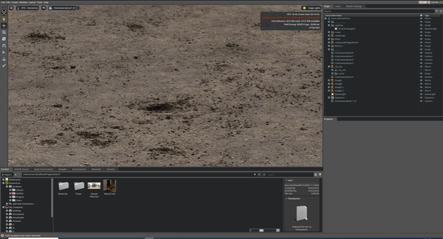Open the Create menu
The image size is (443, 239).
[x=14, y=2]
